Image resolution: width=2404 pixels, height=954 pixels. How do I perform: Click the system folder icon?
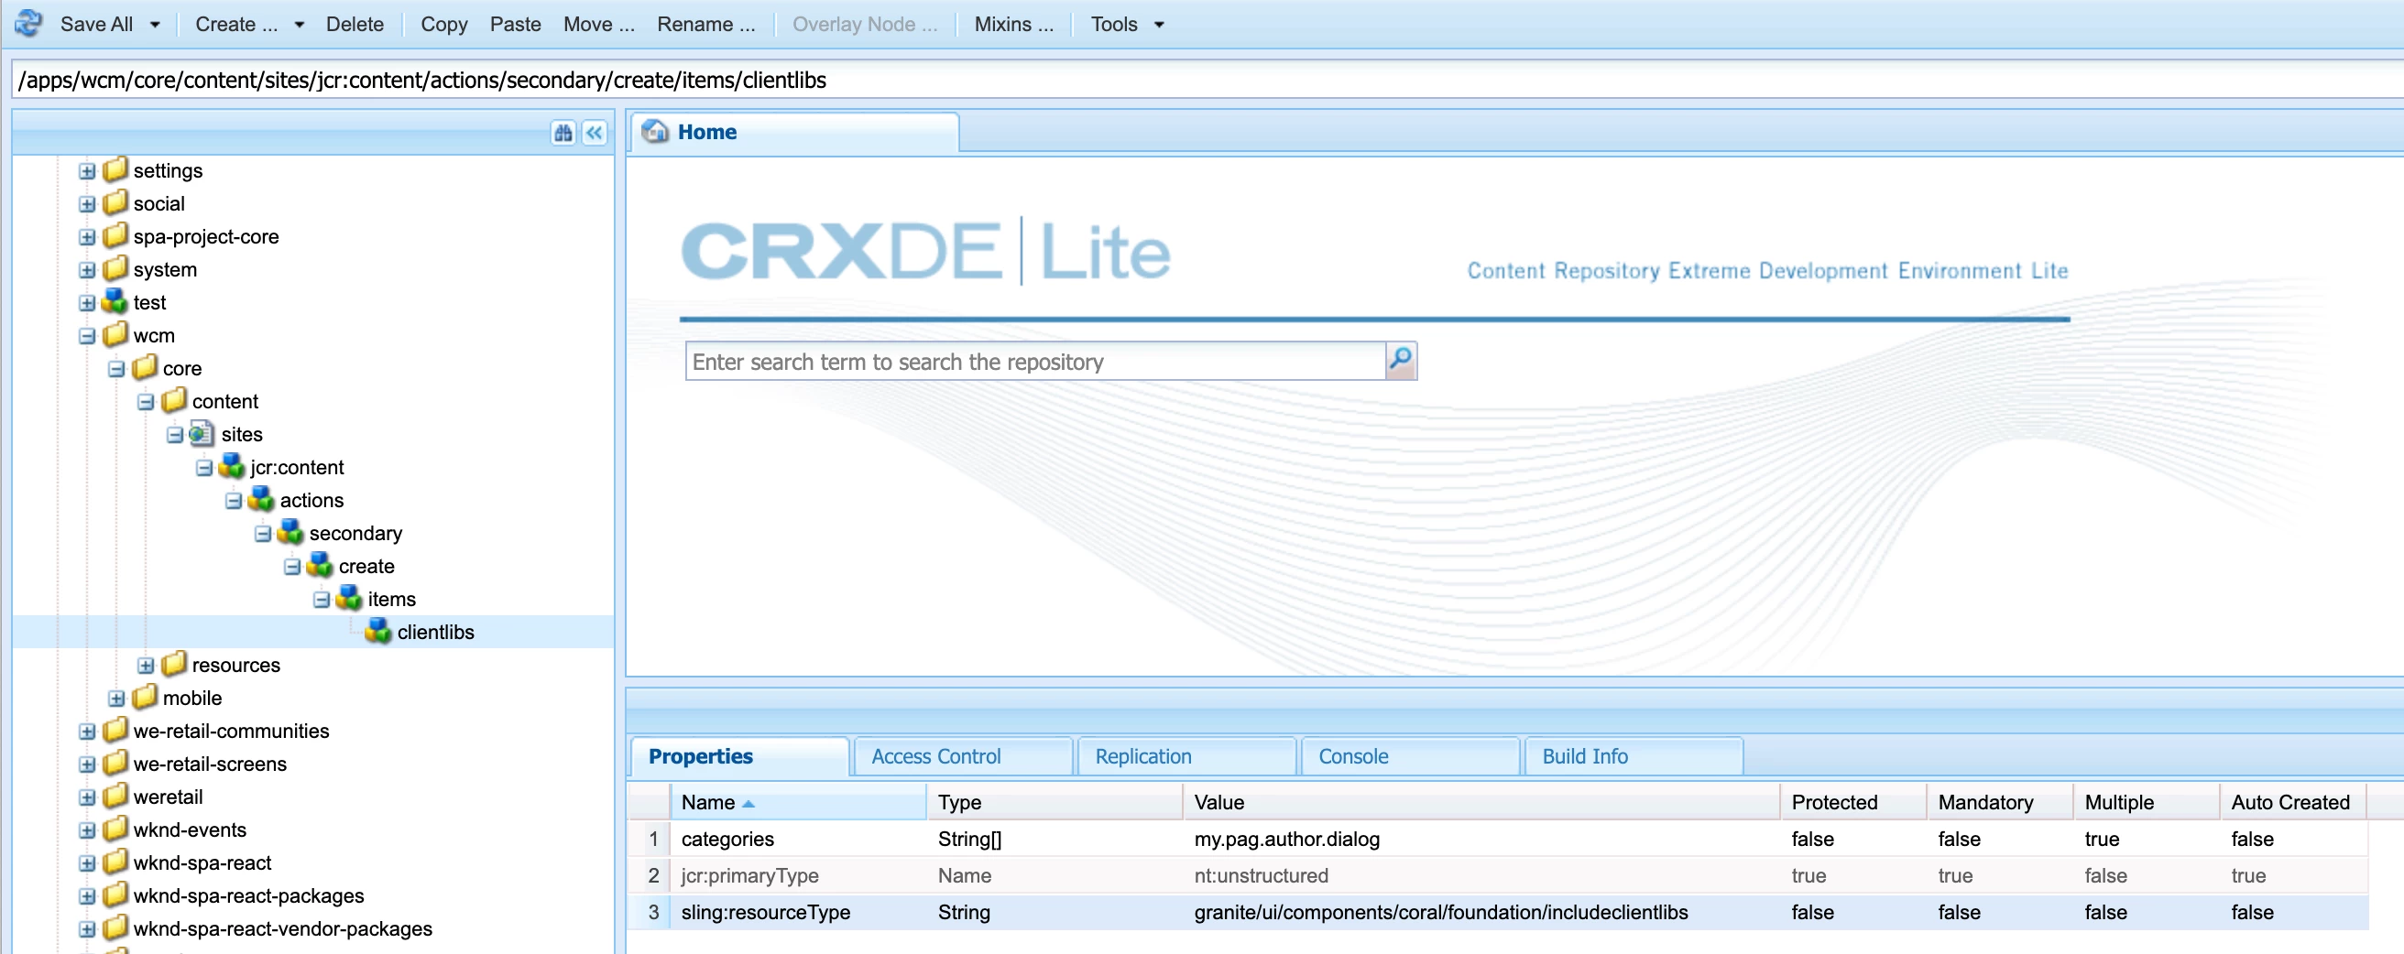point(115,268)
